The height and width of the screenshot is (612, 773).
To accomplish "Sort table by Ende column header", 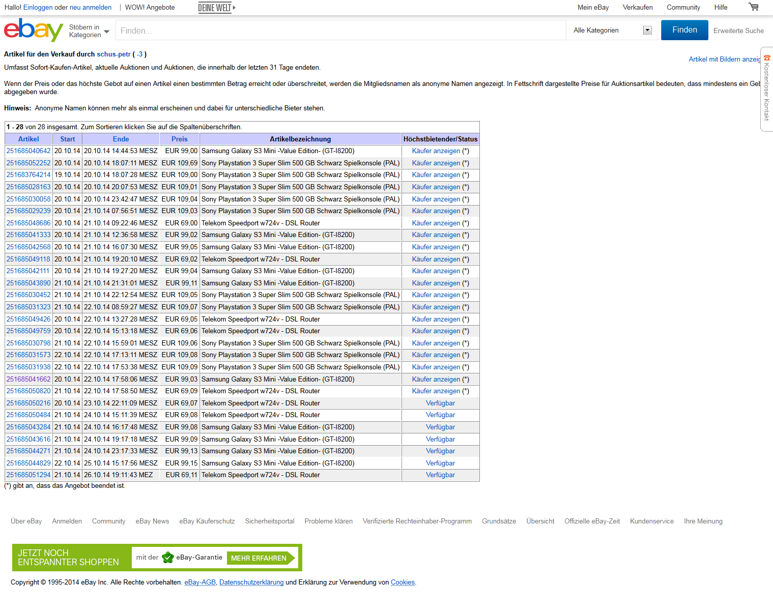I will pos(121,139).
